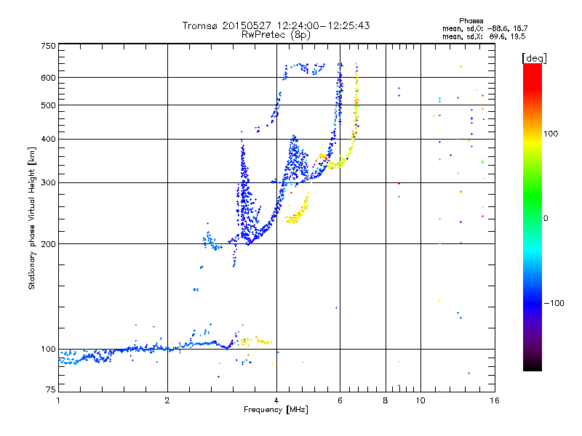Viewport: 582px width, 436px height.
Task: Click the x-axis tick label '4'
Action: [276, 400]
